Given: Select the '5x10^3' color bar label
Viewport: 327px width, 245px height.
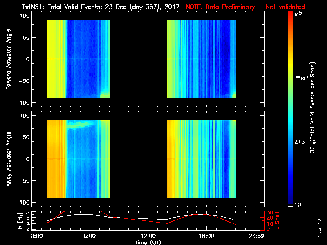Looking at the screenshot, I should coord(301,76).
